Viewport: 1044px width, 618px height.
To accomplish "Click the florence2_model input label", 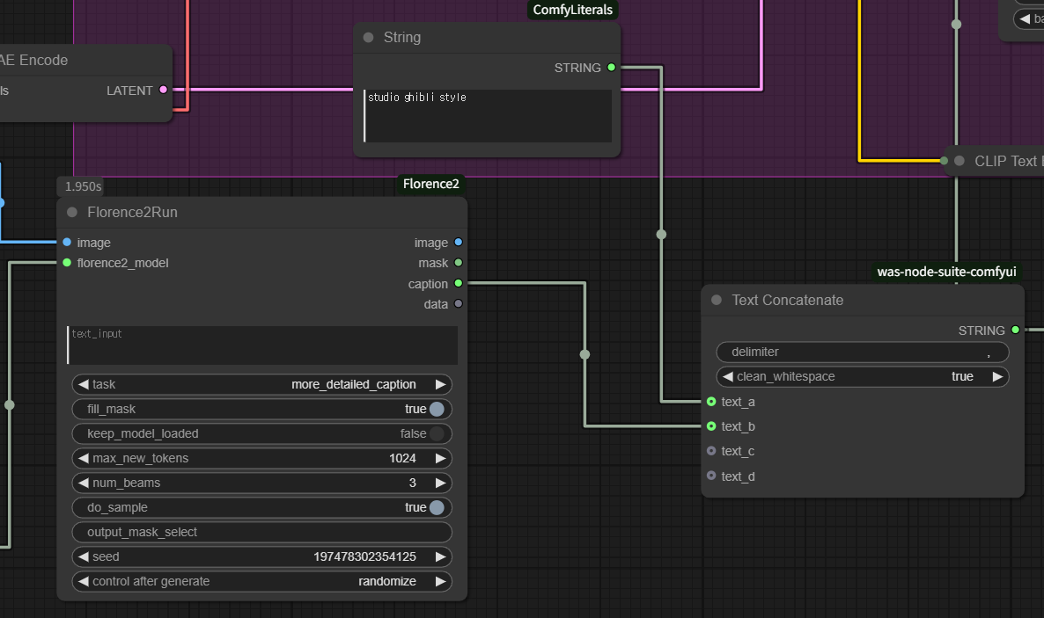I will 122,263.
